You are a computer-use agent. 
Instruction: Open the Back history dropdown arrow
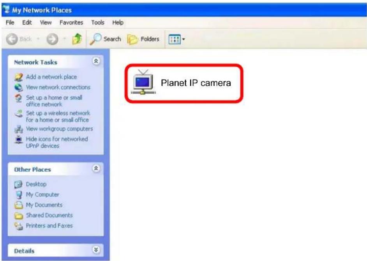pyautogui.click(x=38, y=39)
